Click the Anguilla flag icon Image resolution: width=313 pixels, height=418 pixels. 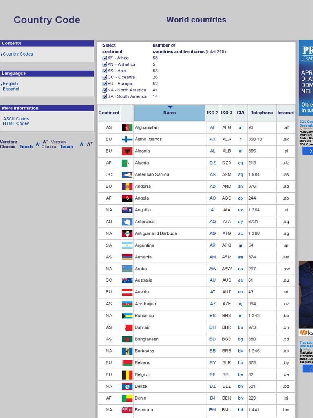[127, 210]
